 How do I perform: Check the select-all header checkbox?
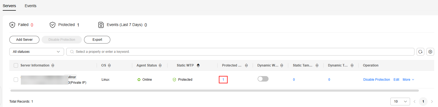point(16,65)
